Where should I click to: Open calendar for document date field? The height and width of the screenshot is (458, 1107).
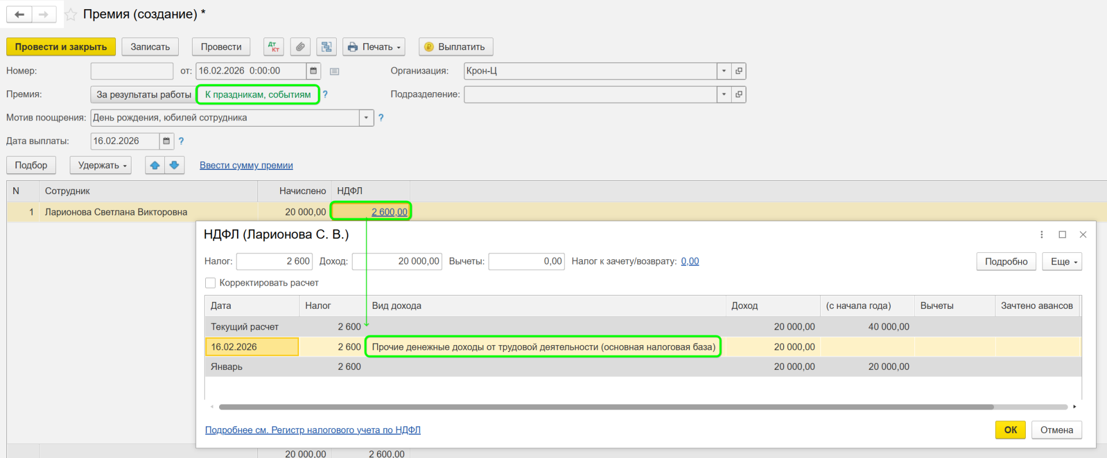pos(313,71)
